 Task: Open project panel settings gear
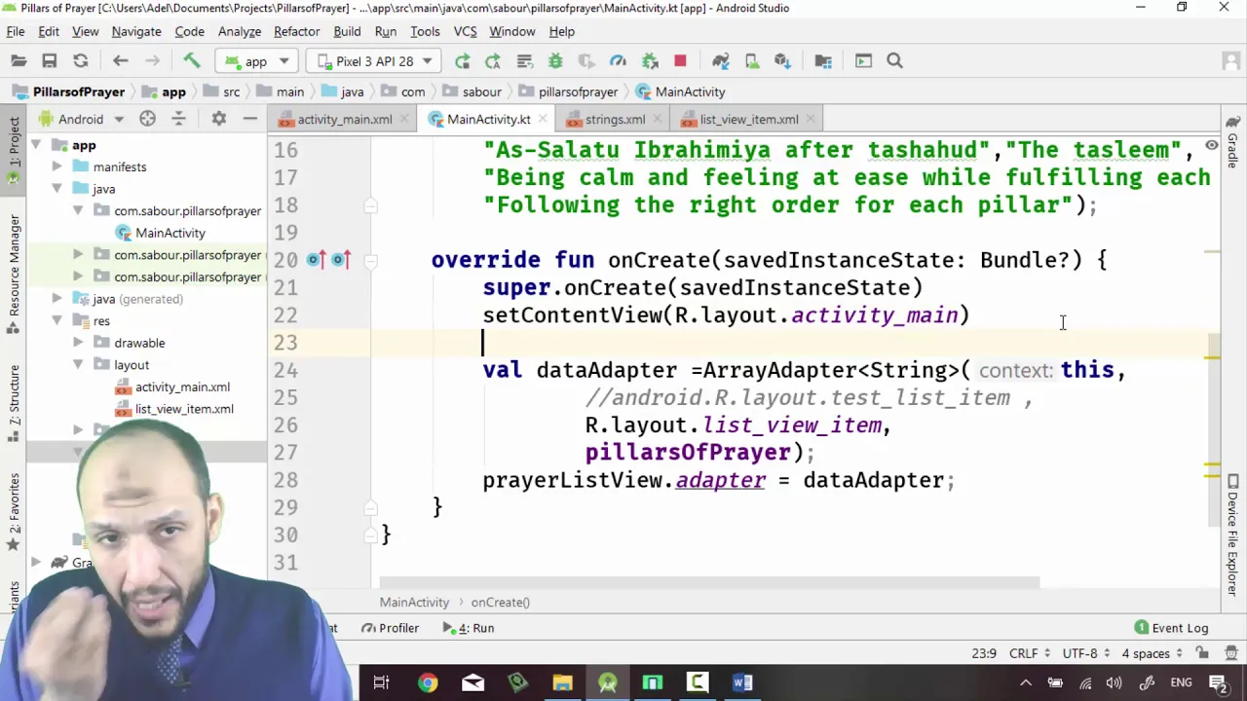click(219, 119)
